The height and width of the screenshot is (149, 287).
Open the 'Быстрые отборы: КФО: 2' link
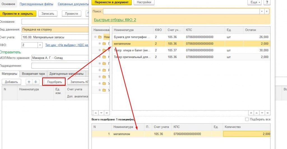[115, 20]
